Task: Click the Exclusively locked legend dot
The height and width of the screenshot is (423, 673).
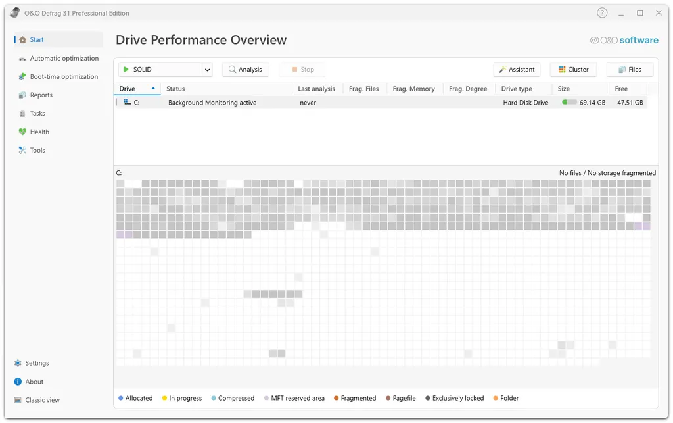Action: click(x=428, y=398)
